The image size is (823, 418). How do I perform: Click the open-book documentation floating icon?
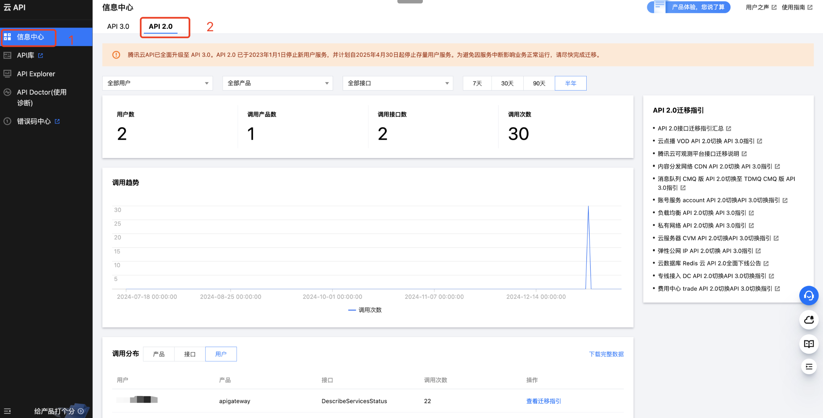click(x=809, y=344)
